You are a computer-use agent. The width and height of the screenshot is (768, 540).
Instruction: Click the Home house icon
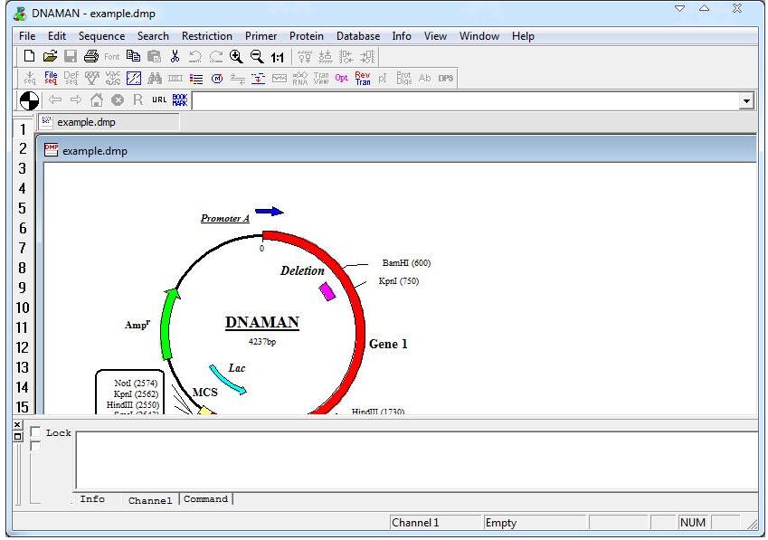tap(97, 99)
